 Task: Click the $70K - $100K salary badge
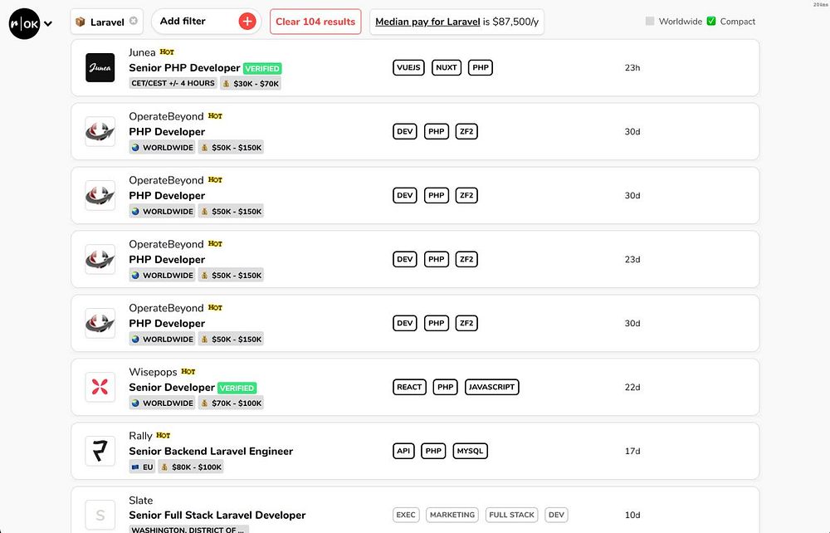click(x=232, y=403)
